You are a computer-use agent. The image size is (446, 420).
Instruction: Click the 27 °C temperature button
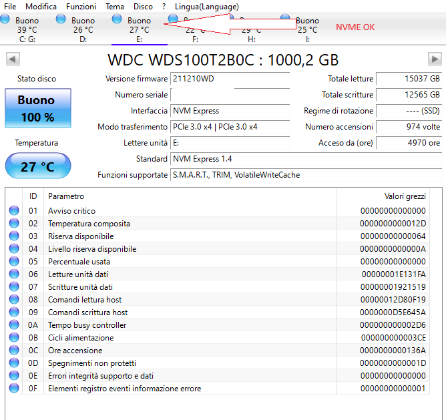[x=38, y=166]
